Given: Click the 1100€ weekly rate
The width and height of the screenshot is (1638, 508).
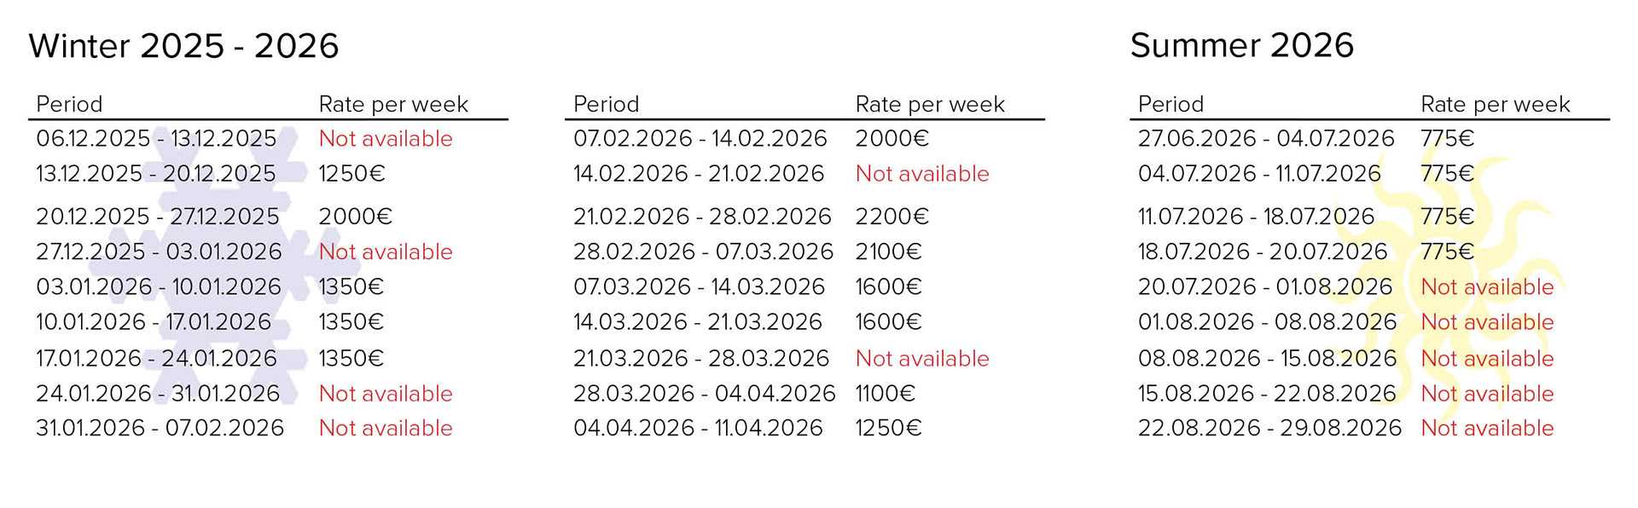Looking at the screenshot, I should pos(885,394).
